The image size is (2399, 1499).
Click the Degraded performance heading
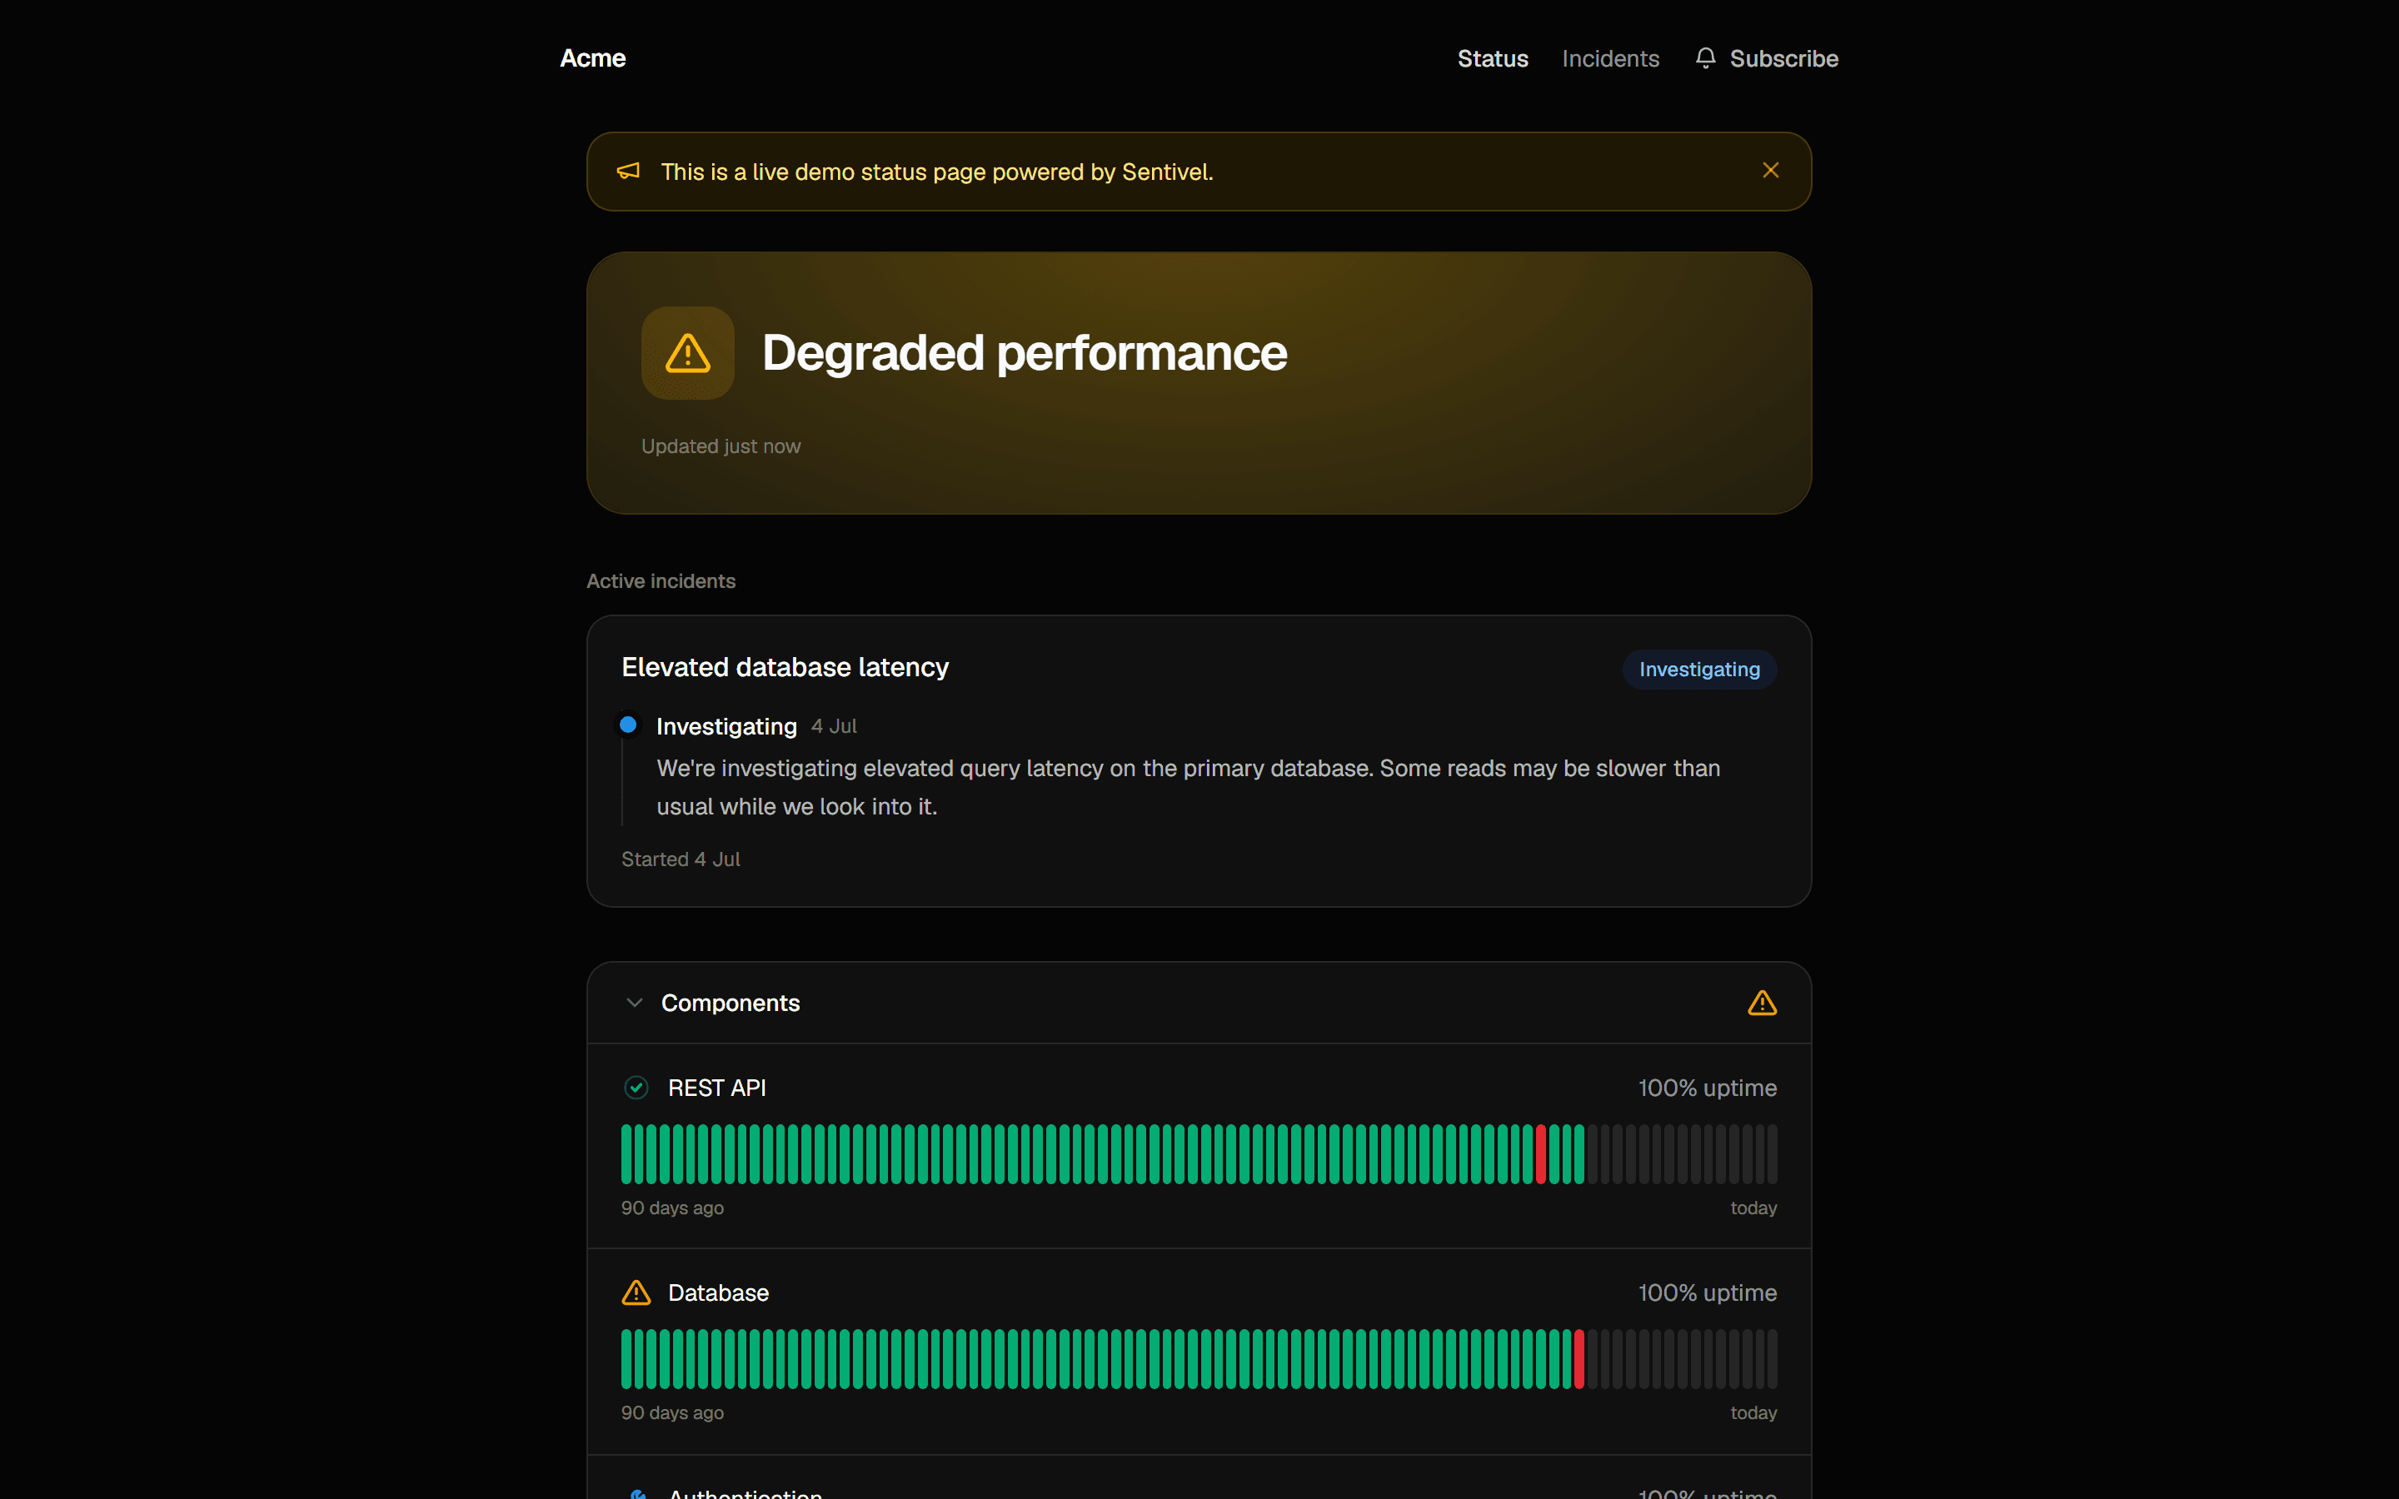pyautogui.click(x=1024, y=353)
